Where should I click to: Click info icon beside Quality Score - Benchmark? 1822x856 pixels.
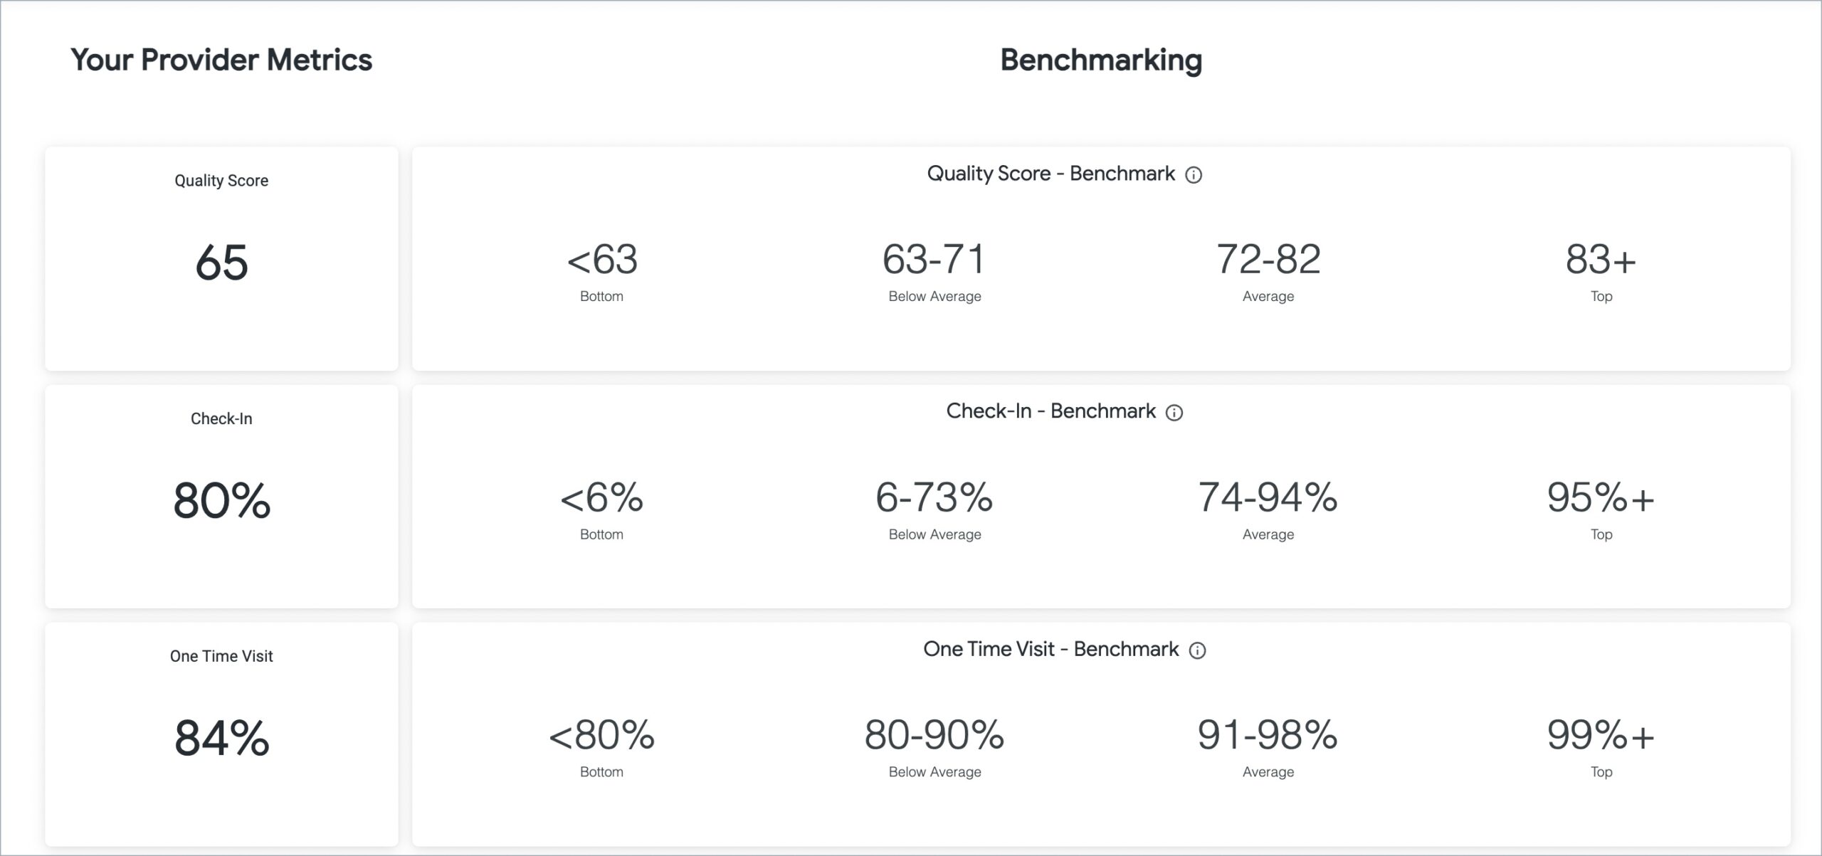pyautogui.click(x=1194, y=175)
